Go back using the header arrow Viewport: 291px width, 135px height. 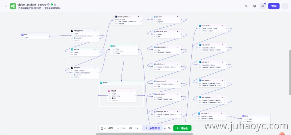(x=6, y=6)
